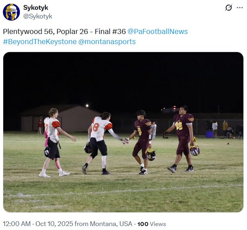Click the helmet held by player 99

click(x=195, y=150)
